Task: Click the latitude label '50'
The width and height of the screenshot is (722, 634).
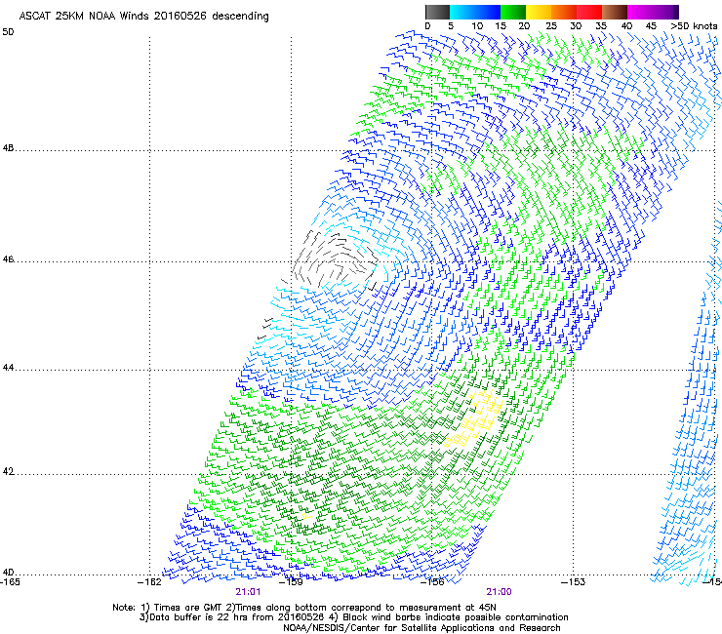Action: 8,32
